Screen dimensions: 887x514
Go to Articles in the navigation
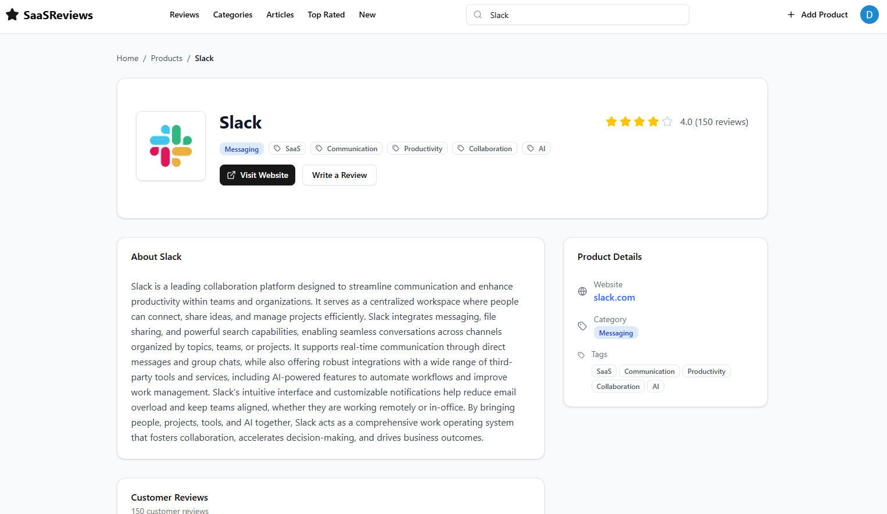tap(280, 15)
